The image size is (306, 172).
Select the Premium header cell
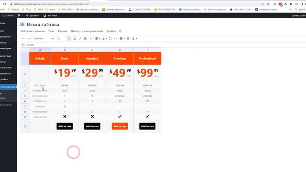pos(120,58)
